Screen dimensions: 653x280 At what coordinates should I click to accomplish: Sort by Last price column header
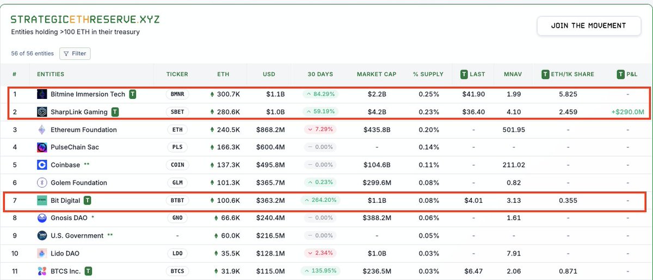point(473,74)
